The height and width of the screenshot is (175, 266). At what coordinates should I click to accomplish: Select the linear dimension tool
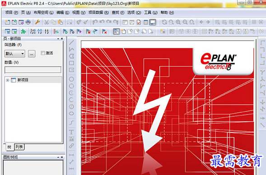pos(71,155)
